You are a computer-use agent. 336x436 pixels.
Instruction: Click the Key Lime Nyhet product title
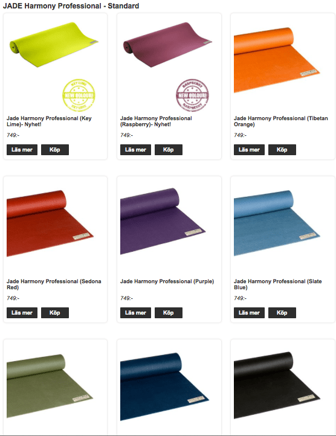coord(49,121)
